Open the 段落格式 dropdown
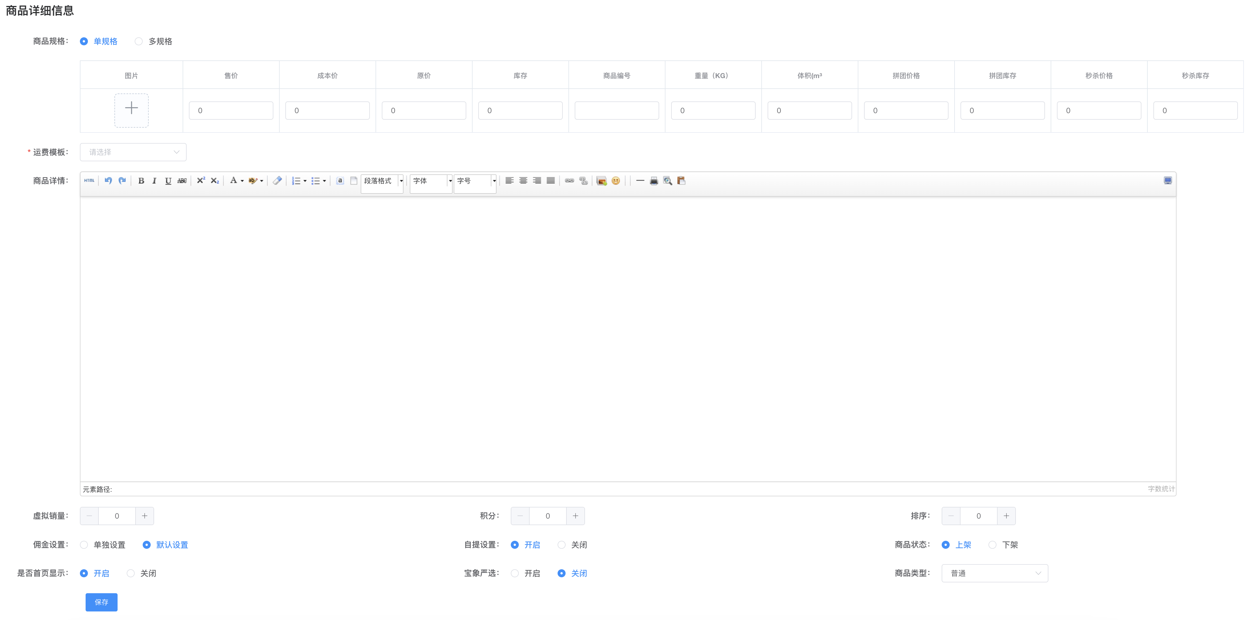Image resolution: width=1251 pixels, height=620 pixels. point(383,181)
